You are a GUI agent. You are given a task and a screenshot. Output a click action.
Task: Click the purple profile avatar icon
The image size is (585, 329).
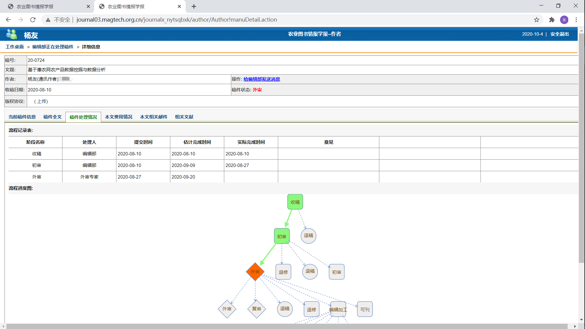(564, 20)
